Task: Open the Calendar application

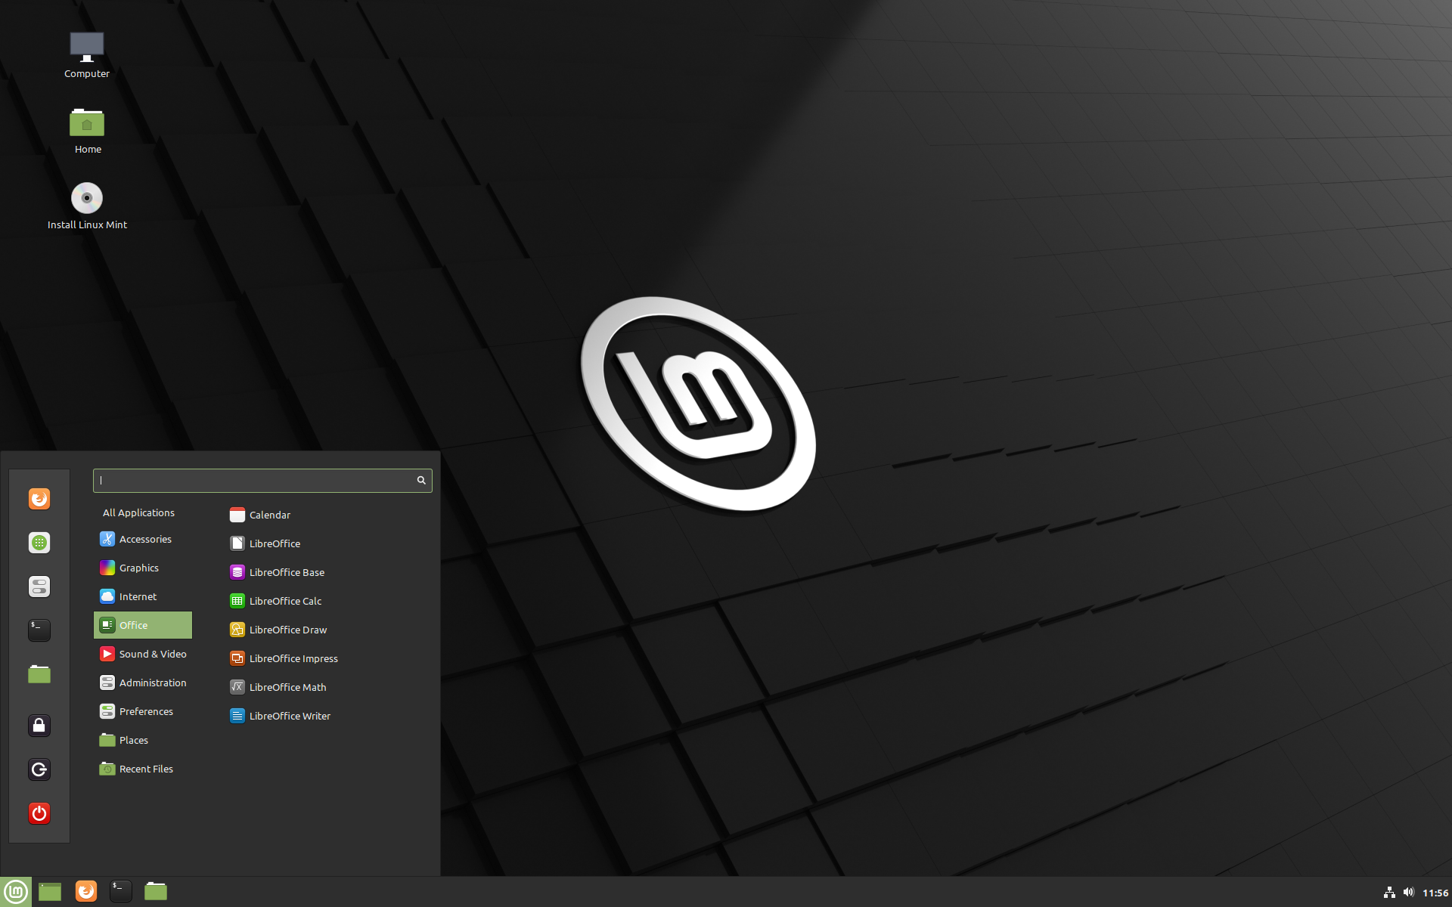Action: pyautogui.click(x=270, y=514)
